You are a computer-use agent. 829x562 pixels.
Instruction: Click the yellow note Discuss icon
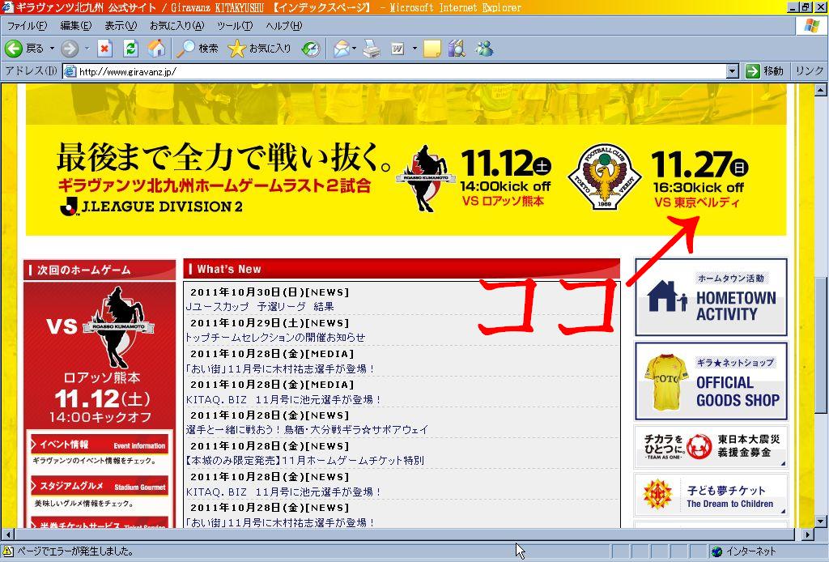(x=432, y=49)
